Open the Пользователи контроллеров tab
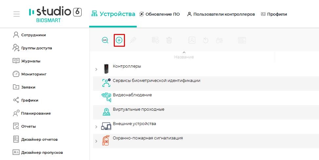This screenshot has width=319, height=160. 221,14
